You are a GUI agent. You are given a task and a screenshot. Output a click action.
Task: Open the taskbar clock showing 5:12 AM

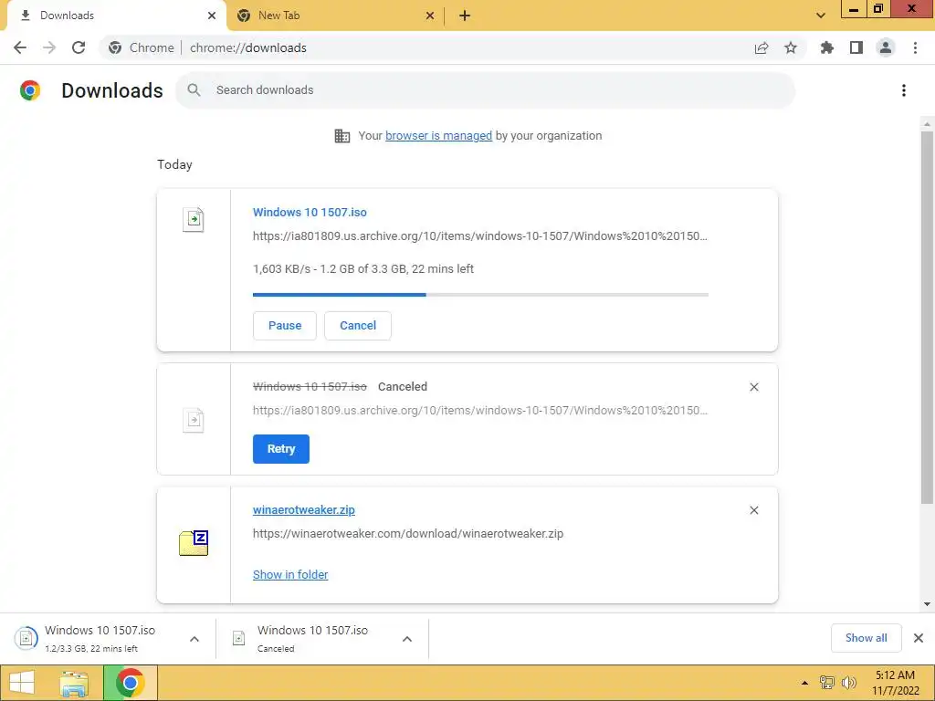(x=895, y=683)
